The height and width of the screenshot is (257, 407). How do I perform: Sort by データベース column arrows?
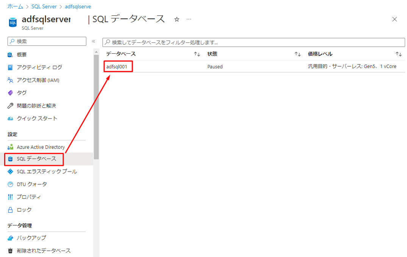197,54
